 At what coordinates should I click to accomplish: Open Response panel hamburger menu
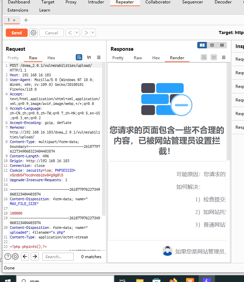(224, 57)
